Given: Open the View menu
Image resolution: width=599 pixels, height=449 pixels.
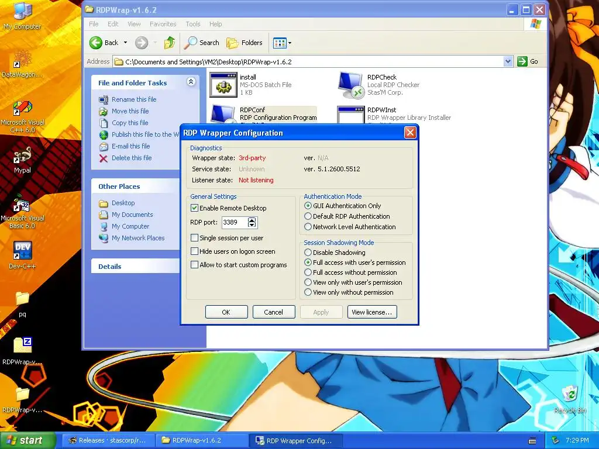Looking at the screenshot, I should [134, 24].
